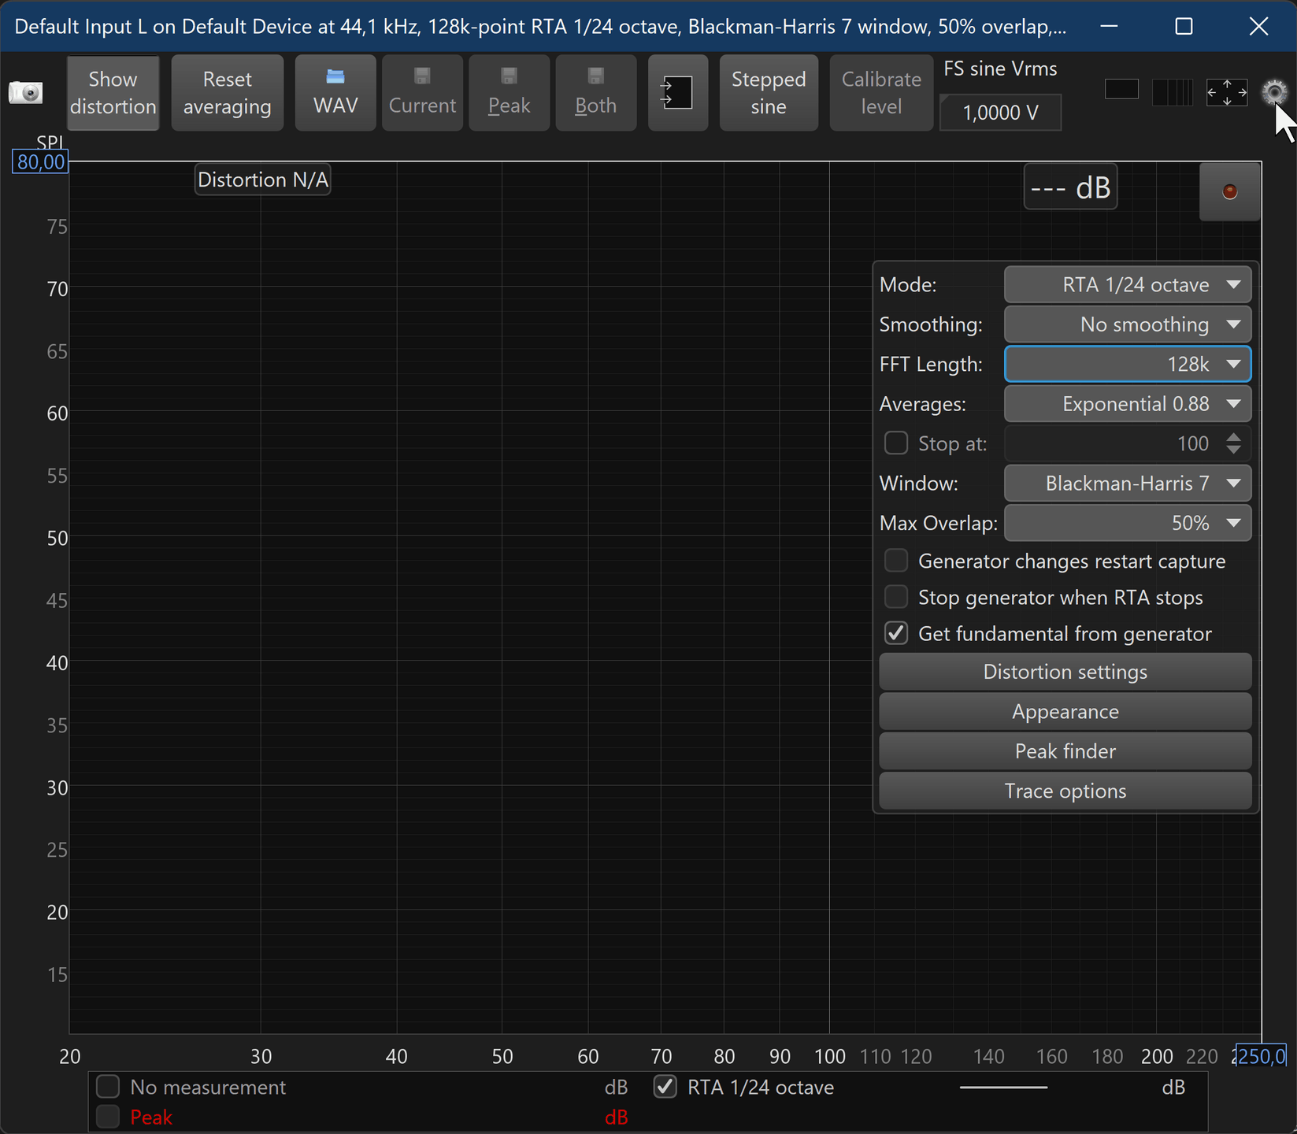The height and width of the screenshot is (1134, 1297).
Task: Click the plain rectangle graph view icon
Action: click(x=1121, y=90)
